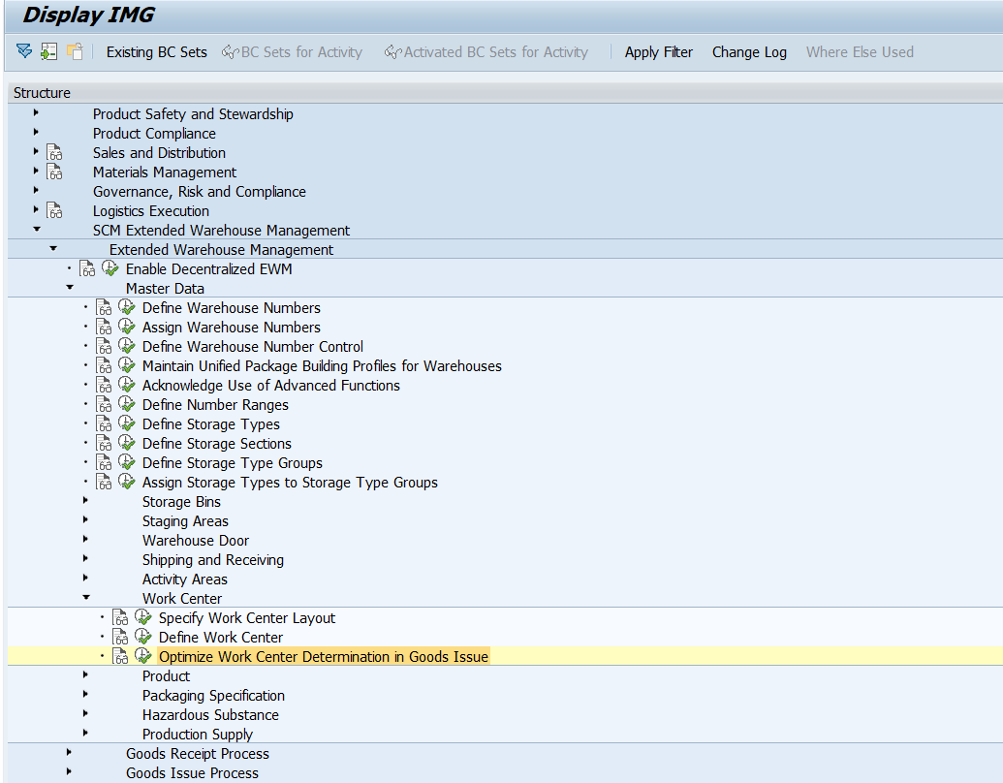This screenshot has width=1003, height=783.
Task: Execute the Define Work Center activity
Action: [143, 637]
